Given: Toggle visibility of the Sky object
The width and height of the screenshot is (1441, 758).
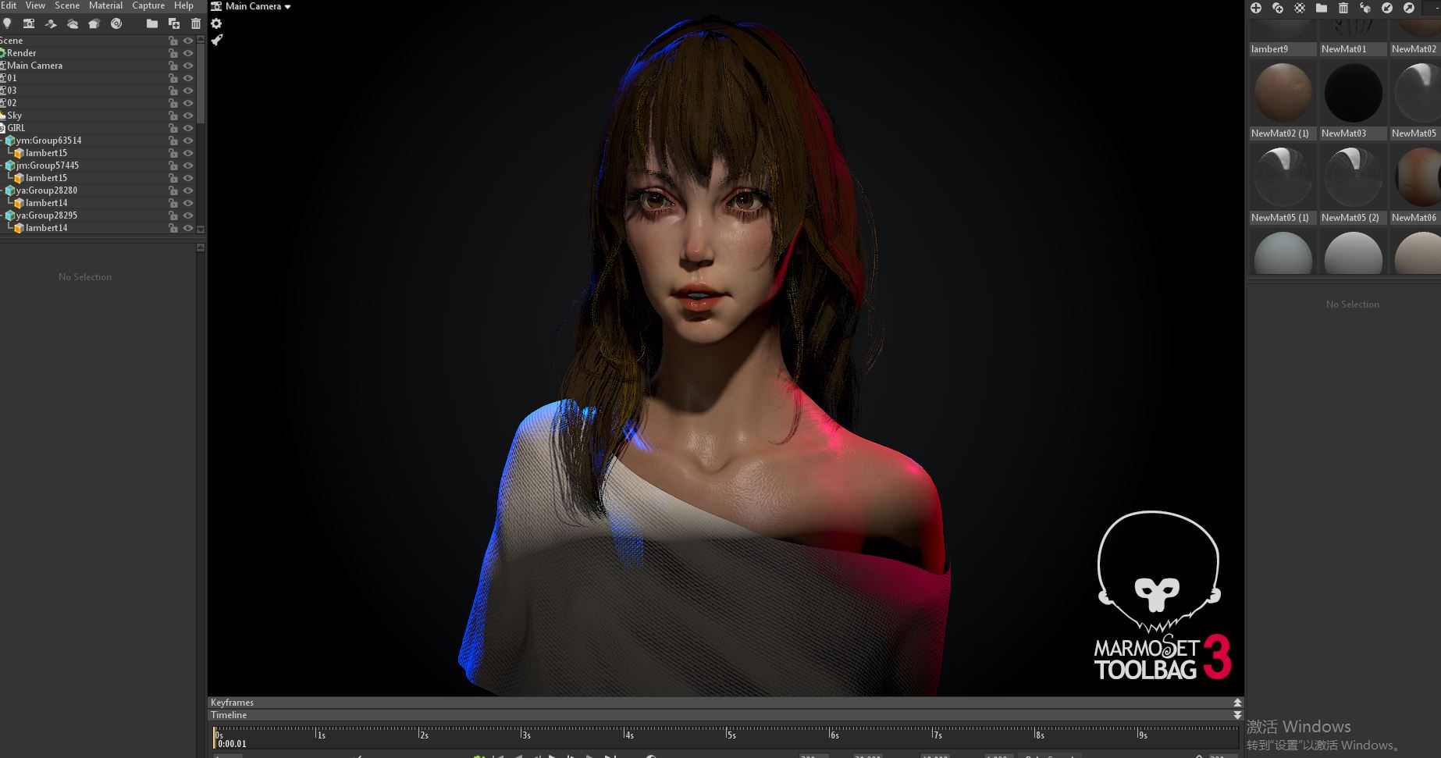Looking at the screenshot, I should tap(187, 116).
